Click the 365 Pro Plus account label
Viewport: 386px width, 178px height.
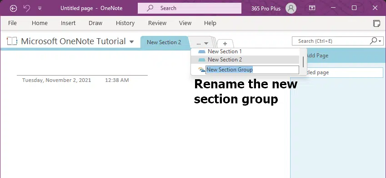[266, 8]
